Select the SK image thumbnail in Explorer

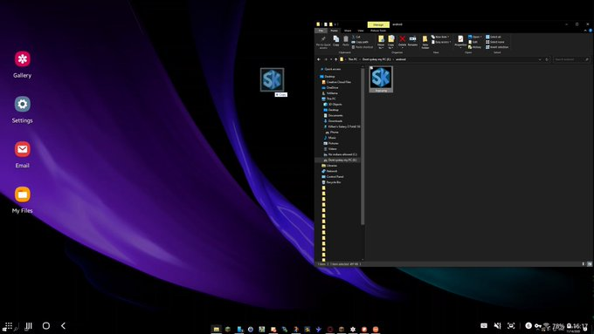pos(381,79)
